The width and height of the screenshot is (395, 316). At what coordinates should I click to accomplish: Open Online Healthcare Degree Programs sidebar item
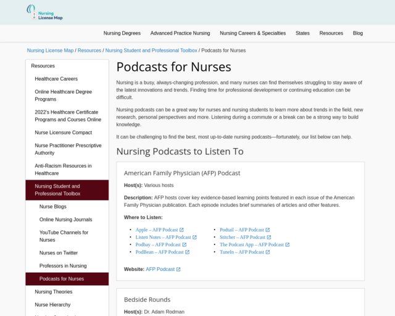click(67, 96)
